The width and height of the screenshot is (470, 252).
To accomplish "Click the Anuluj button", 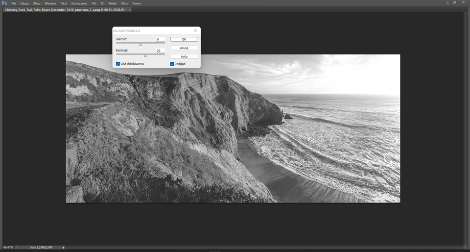I will 184,48.
